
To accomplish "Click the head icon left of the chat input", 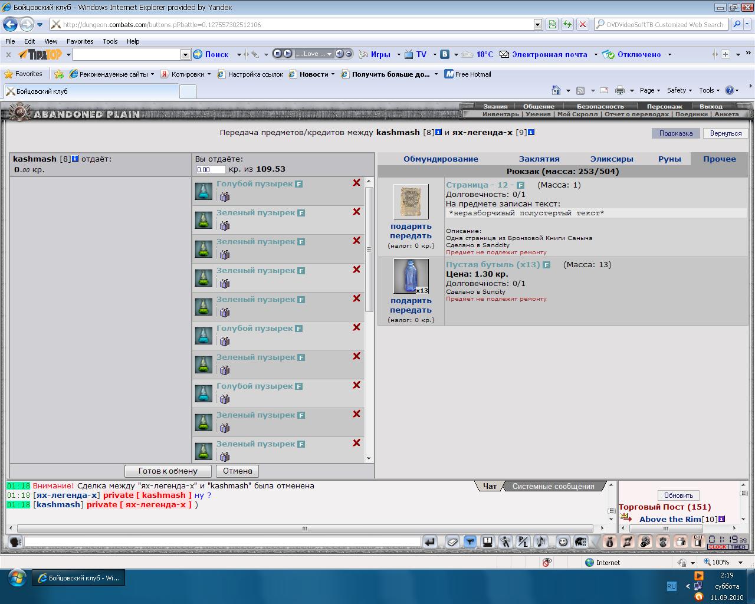I will point(15,541).
